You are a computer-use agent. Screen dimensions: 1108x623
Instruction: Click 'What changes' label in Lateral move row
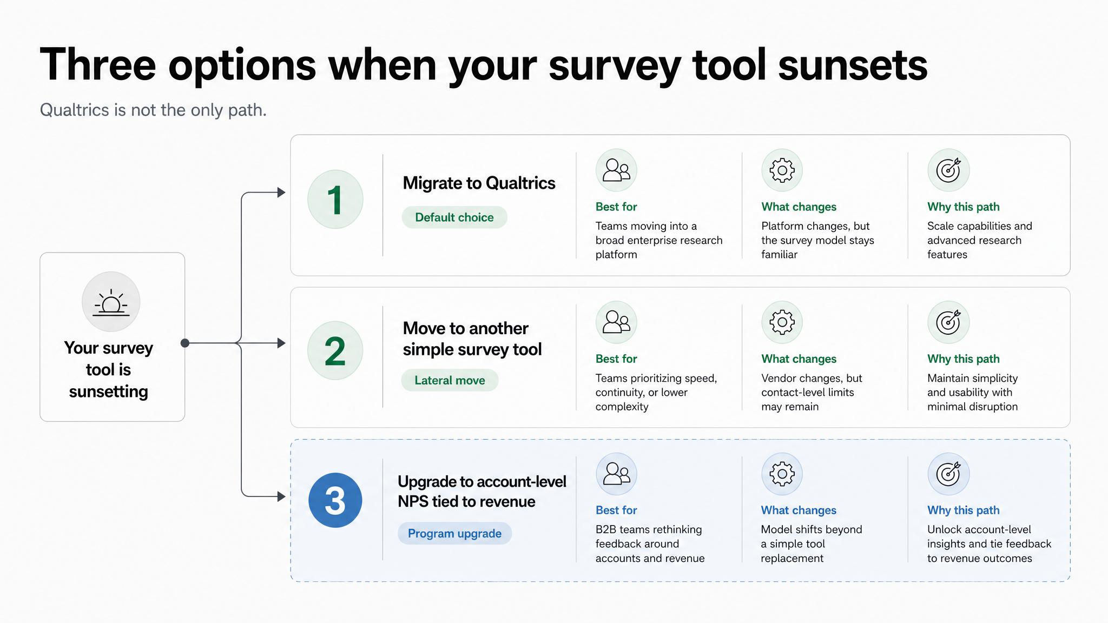pos(799,359)
